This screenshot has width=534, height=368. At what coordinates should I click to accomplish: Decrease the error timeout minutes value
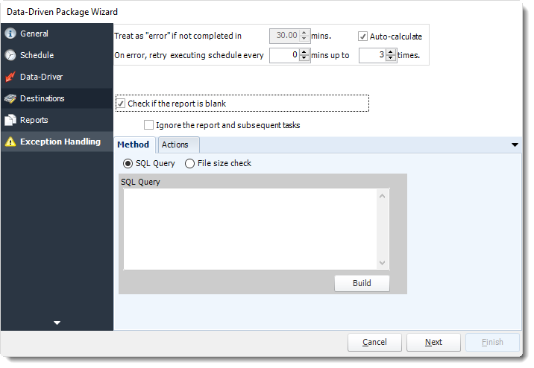point(304,39)
